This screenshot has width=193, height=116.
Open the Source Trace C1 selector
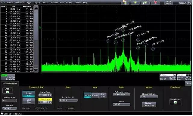pyautogui.click(x=10, y=100)
